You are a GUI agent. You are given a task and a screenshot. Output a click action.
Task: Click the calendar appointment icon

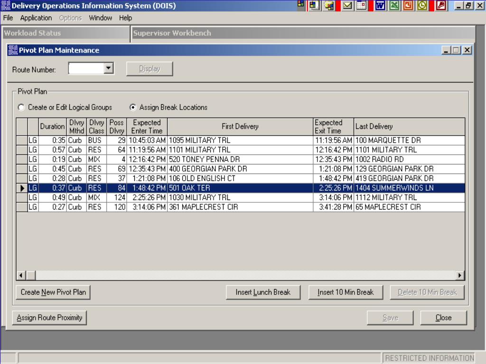(x=361, y=5)
